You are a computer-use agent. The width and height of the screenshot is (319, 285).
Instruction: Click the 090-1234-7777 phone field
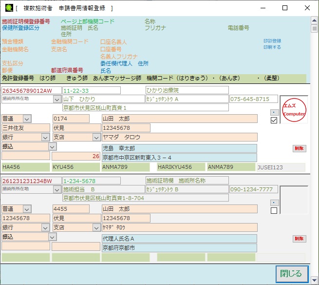[254, 189]
